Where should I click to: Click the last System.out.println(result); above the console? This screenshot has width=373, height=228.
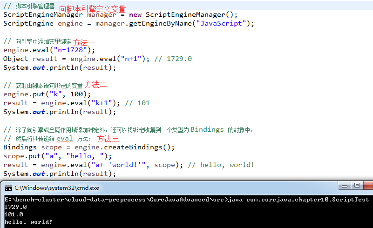(60, 174)
